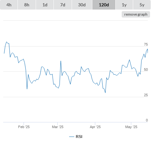Viewport: 151px width, 145px height.
Task: Open the 7d time range view
Action: pyautogui.click(x=63, y=5)
